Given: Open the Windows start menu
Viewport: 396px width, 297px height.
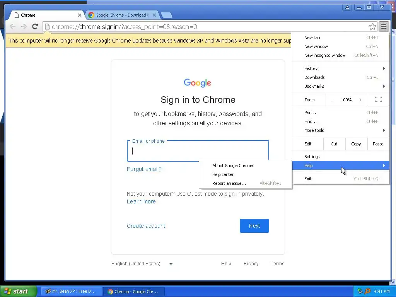Looking at the screenshot, I should tap(18, 291).
